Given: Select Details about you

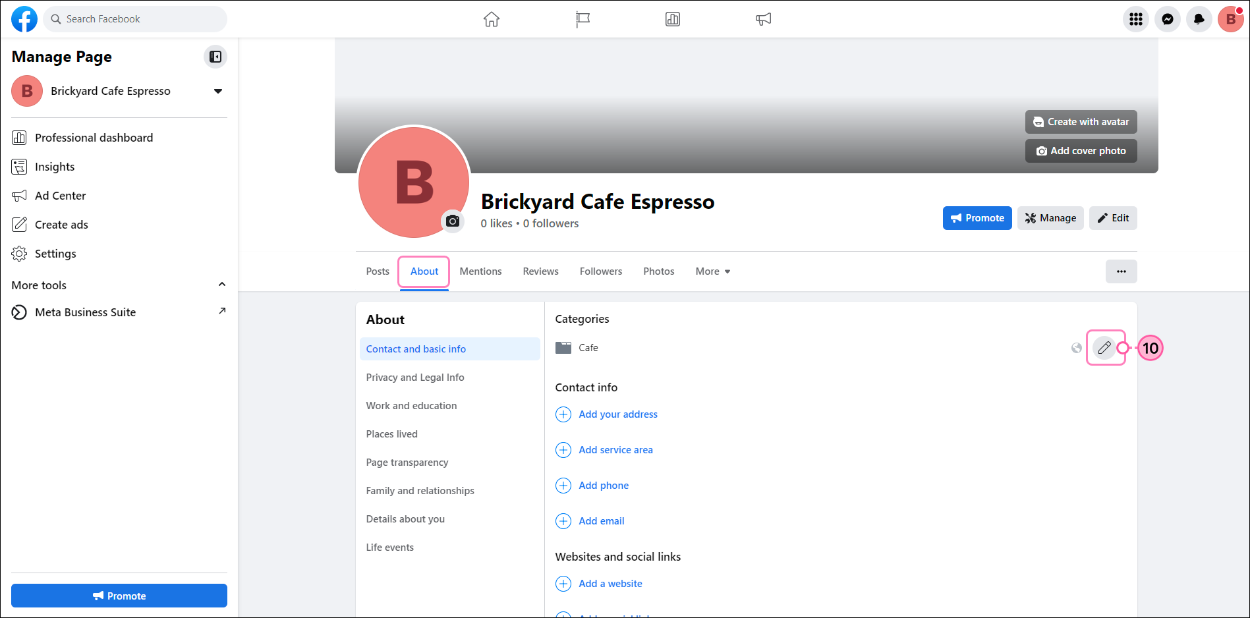Looking at the screenshot, I should click(x=450, y=519).
